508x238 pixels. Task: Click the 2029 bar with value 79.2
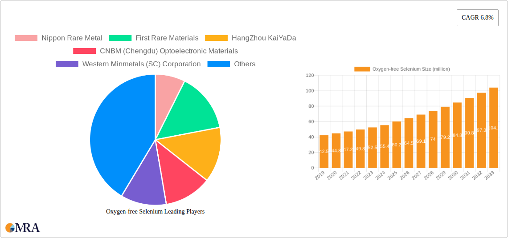[x=445, y=137]
